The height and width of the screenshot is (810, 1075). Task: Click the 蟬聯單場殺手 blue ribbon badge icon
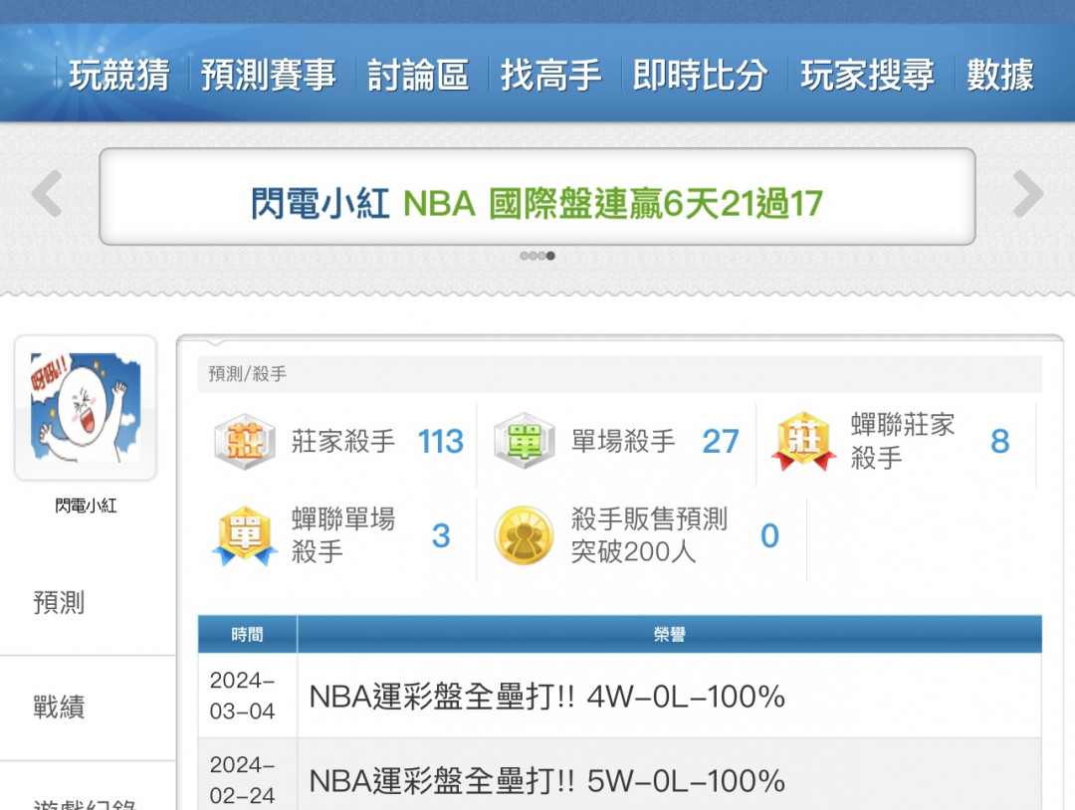tap(245, 536)
